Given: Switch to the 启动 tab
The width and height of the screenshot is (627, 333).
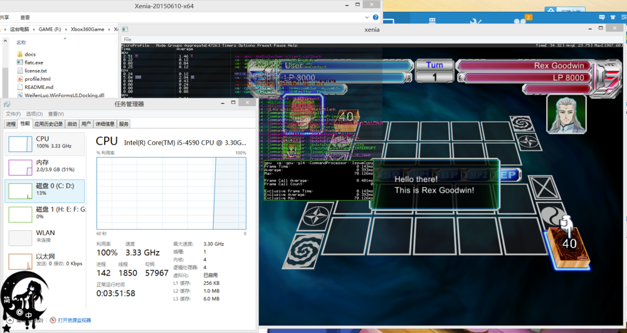Looking at the screenshot, I should click(x=72, y=124).
